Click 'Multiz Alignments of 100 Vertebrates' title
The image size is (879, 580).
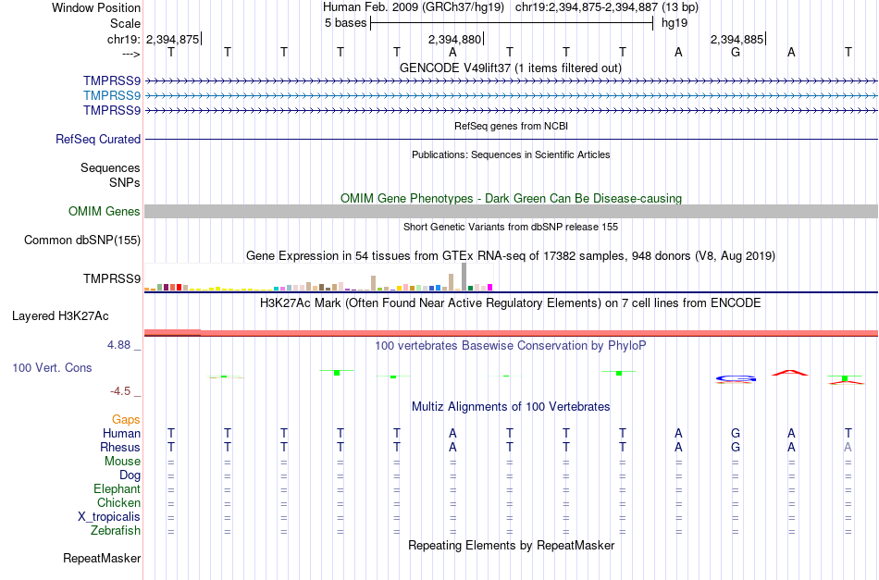511,407
